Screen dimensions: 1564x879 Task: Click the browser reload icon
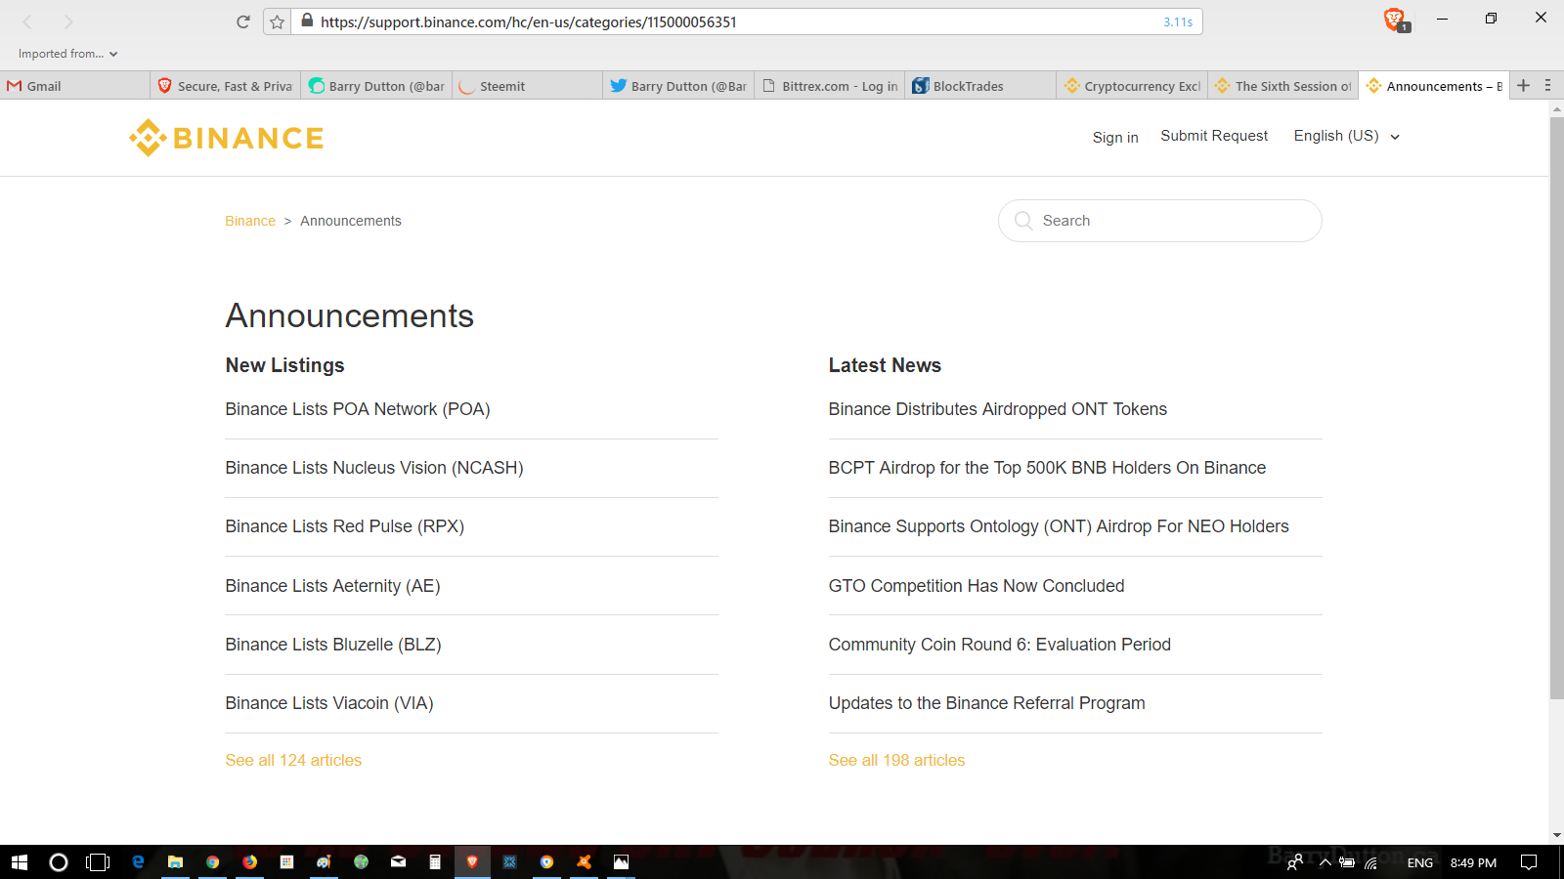(x=243, y=21)
